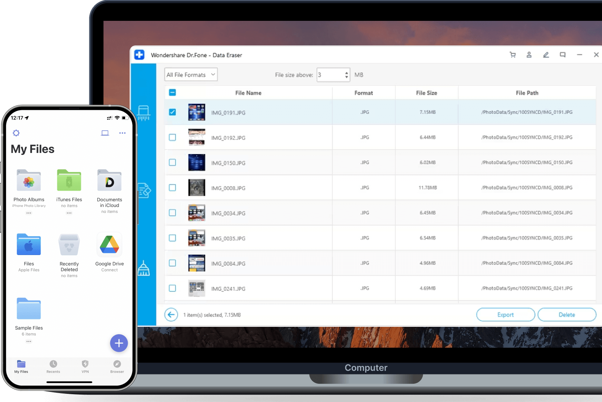Image resolution: width=602 pixels, height=402 pixels.
Task: Click the Delete button
Action: (x=567, y=315)
